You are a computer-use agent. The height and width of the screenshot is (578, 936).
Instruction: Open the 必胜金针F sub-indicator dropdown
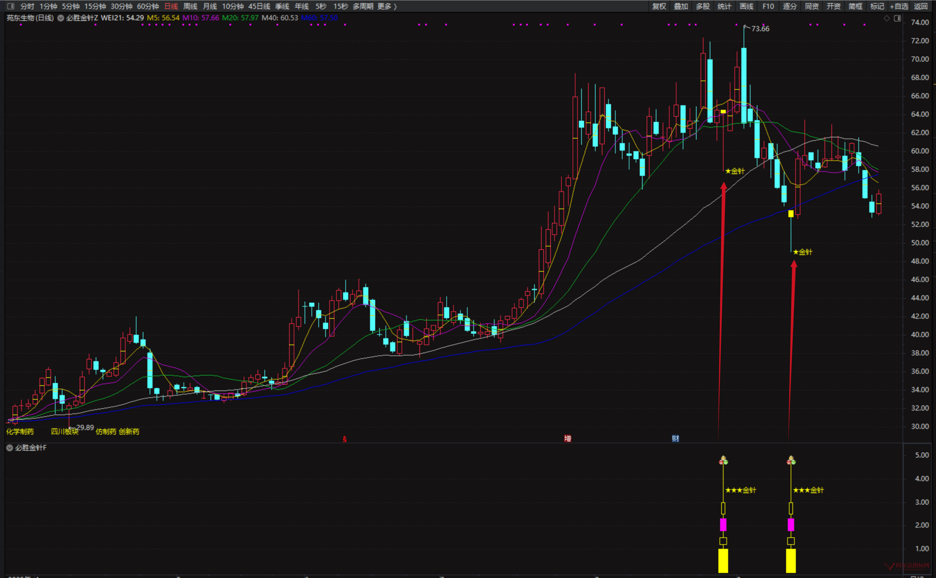coord(10,447)
